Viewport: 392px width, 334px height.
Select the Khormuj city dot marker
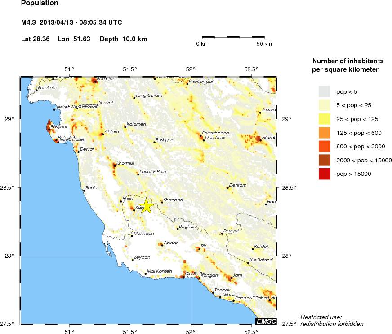115,166
